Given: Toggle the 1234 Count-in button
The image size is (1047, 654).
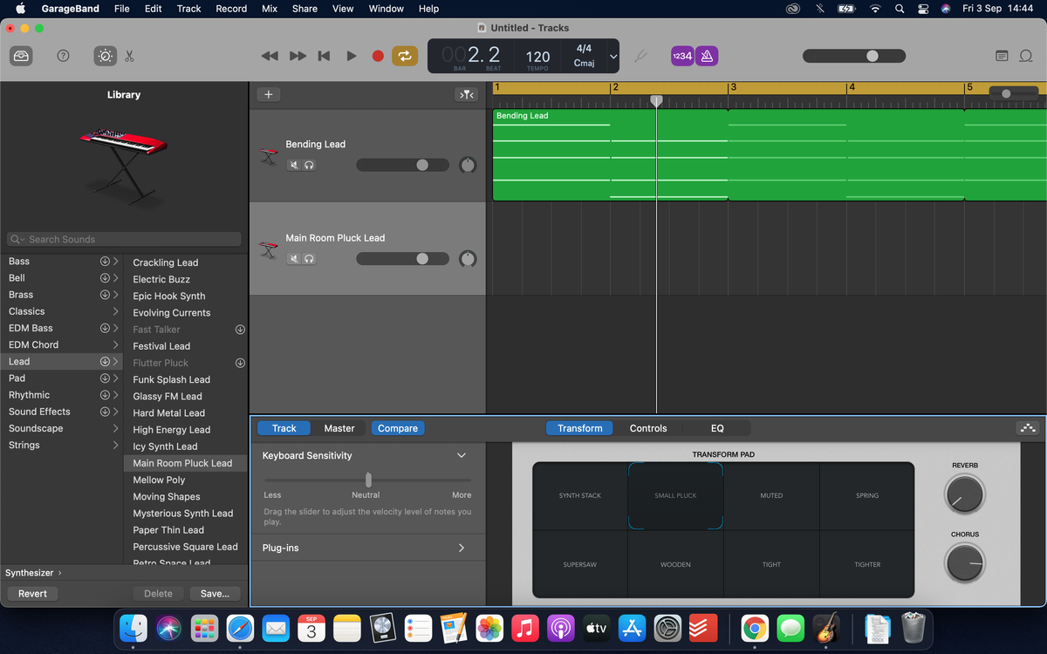Looking at the screenshot, I should click(682, 56).
